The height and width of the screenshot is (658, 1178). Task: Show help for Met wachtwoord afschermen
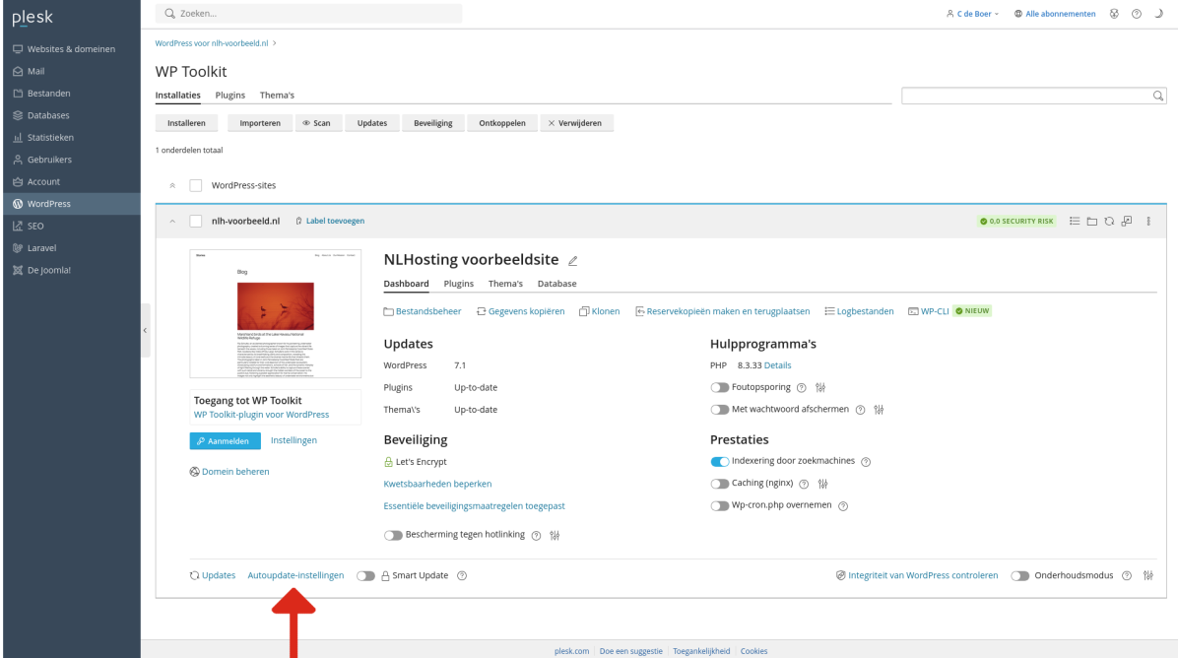pyautogui.click(x=860, y=410)
